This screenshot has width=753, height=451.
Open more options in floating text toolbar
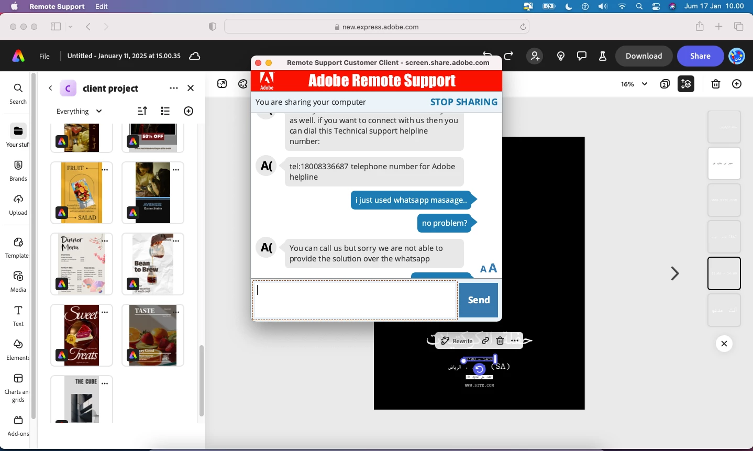coord(515,341)
